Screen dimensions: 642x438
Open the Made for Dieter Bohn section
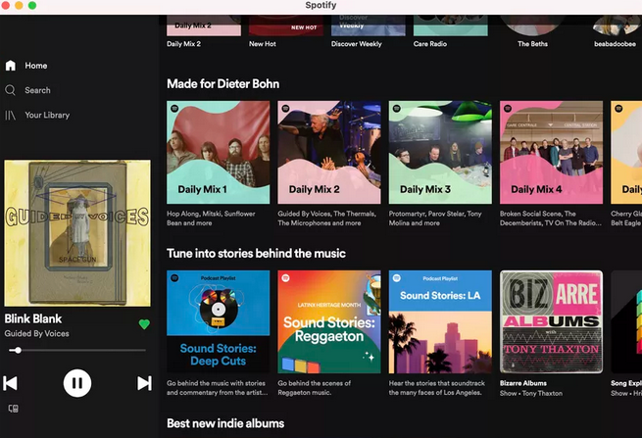[x=223, y=84]
